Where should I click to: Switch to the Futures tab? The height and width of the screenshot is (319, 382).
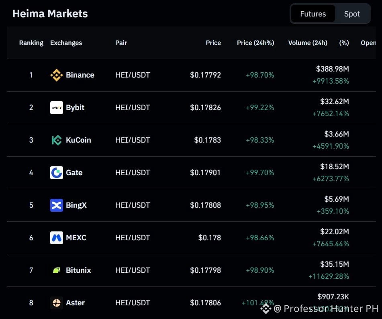tap(313, 14)
